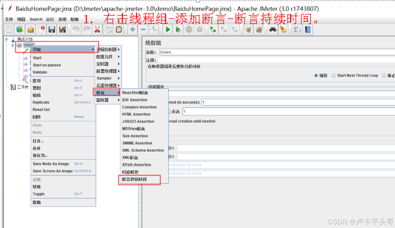Viewport: 395px width, 228px height.
Task: Open the Function Helper dialog toolbar icon
Action: [297, 30]
